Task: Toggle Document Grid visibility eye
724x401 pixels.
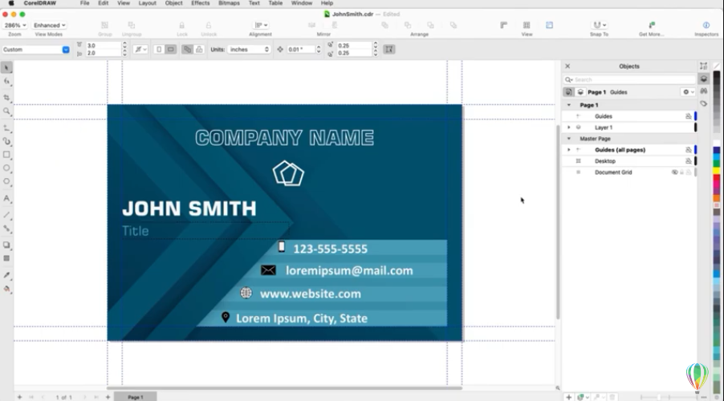Action: (674, 172)
